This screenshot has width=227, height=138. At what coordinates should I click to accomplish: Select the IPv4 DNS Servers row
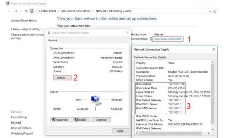173,108
